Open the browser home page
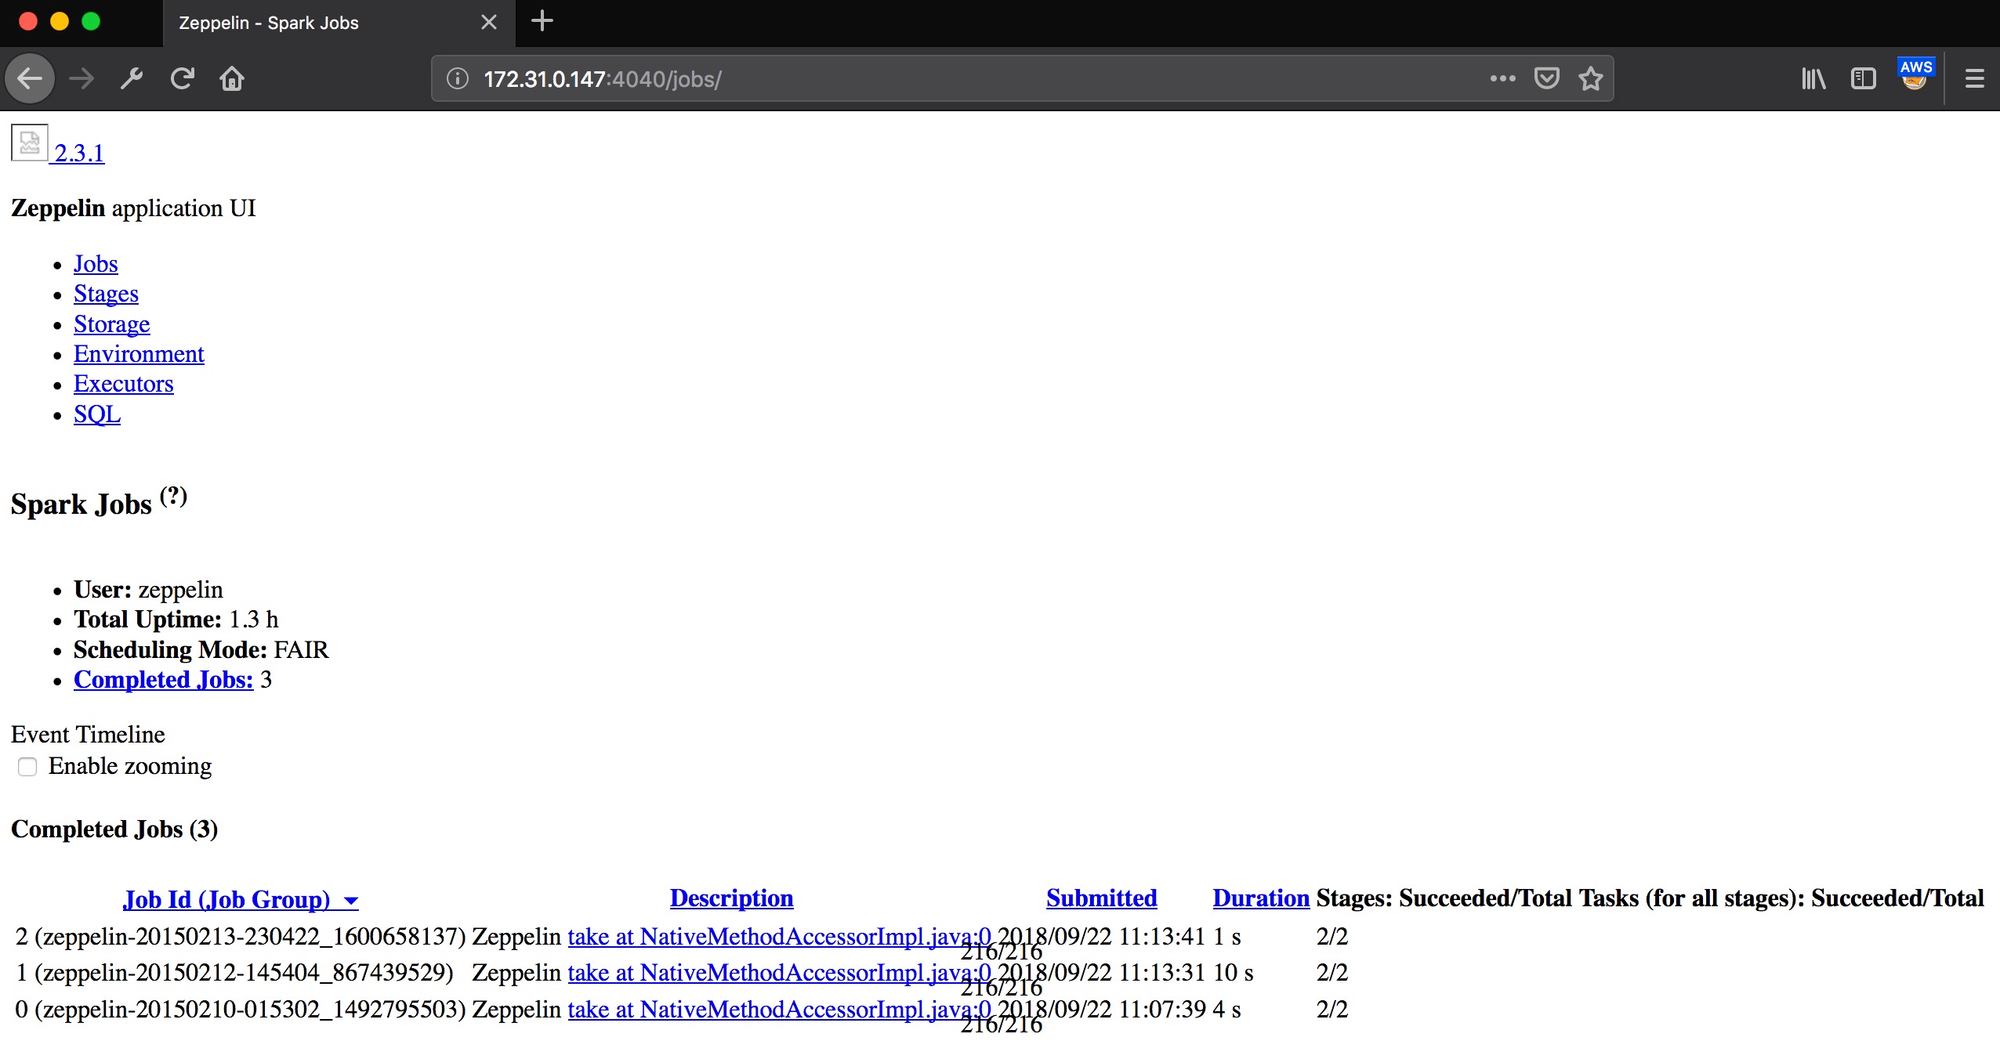 click(x=232, y=78)
